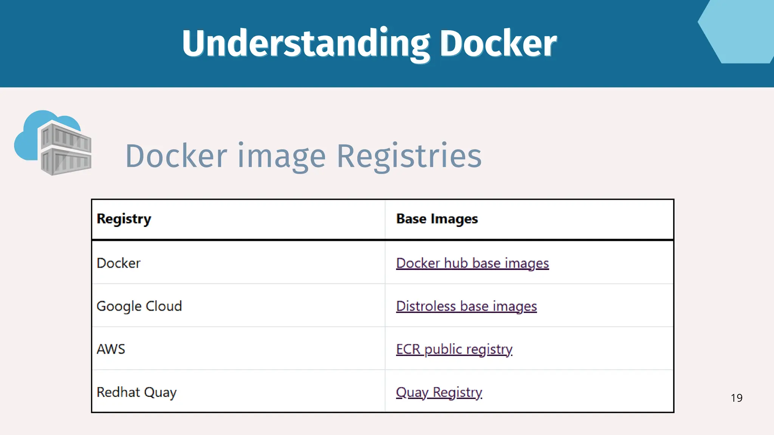Select the Registry column header
The height and width of the screenshot is (435, 774).
pos(124,219)
